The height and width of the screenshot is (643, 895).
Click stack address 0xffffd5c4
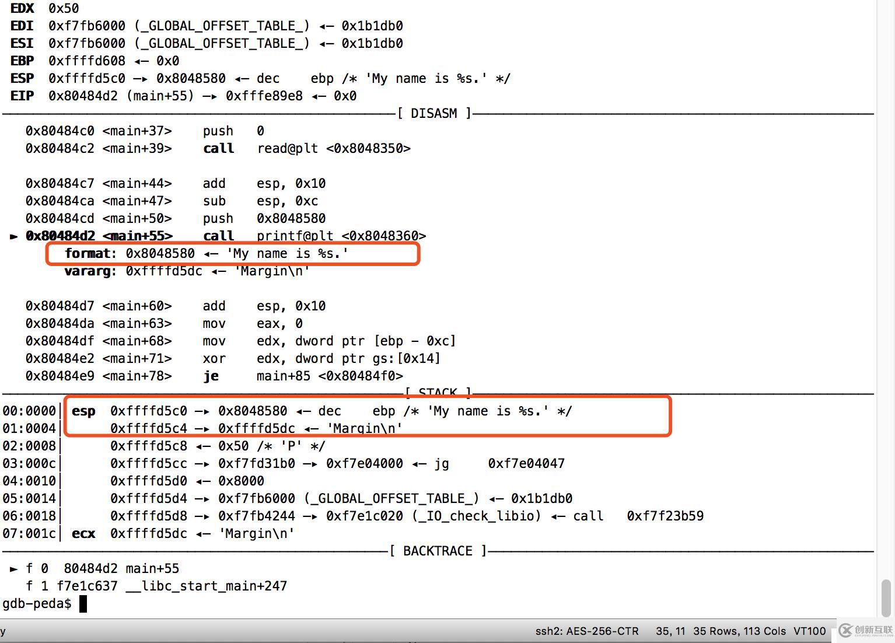tap(149, 428)
